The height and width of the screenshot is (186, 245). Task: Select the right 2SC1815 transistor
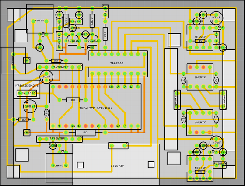[x=92, y=40]
